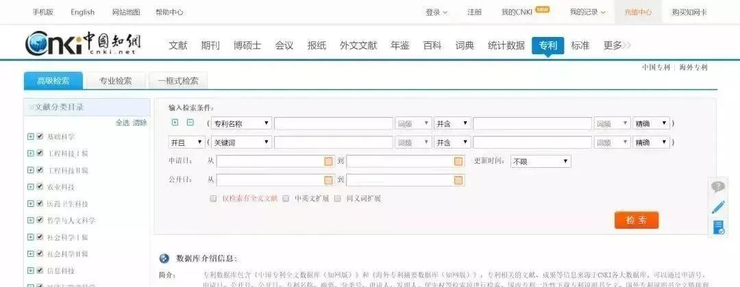Expand the 基础科学 tree node
Screen dimensions: 740x287
[x=31, y=136]
